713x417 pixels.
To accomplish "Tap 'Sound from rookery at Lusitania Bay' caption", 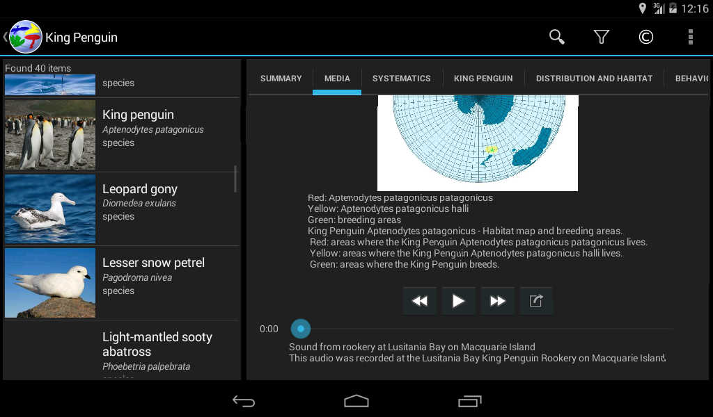I will click(412, 347).
